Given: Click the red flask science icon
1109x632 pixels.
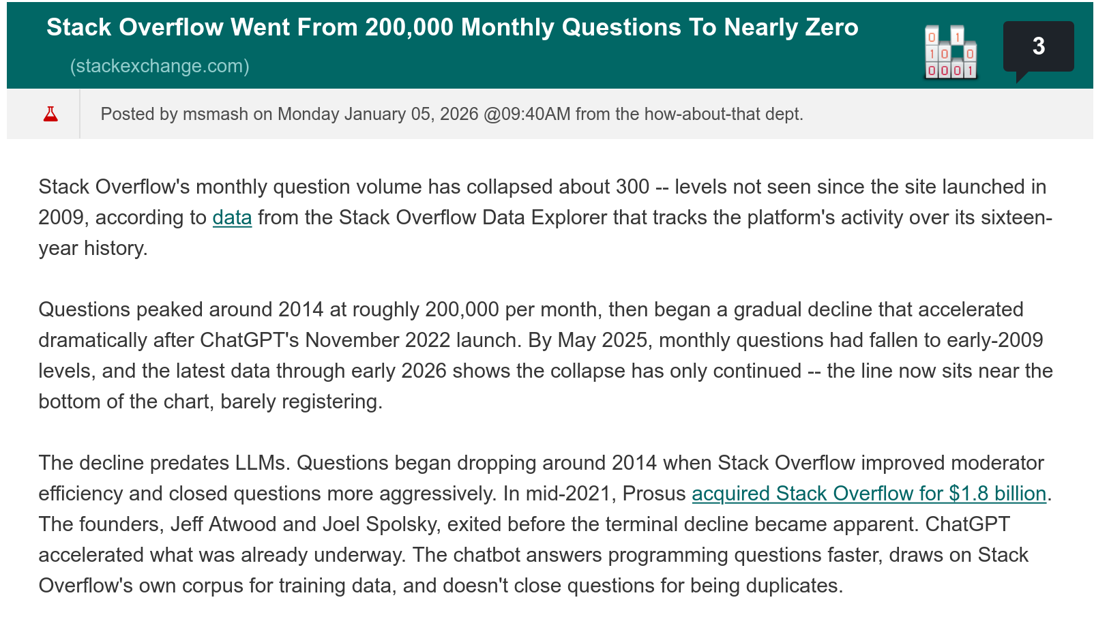Looking at the screenshot, I should pyautogui.click(x=50, y=114).
